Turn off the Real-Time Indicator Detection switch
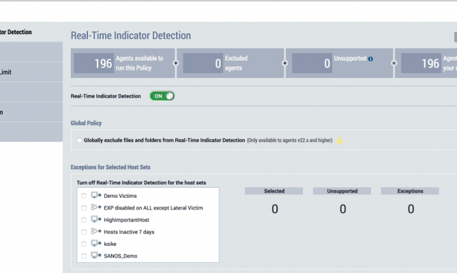 [162, 96]
